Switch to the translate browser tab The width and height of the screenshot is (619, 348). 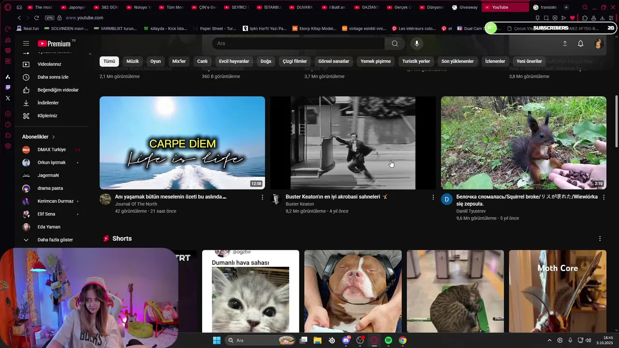pyautogui.click(x=545, y=7)
